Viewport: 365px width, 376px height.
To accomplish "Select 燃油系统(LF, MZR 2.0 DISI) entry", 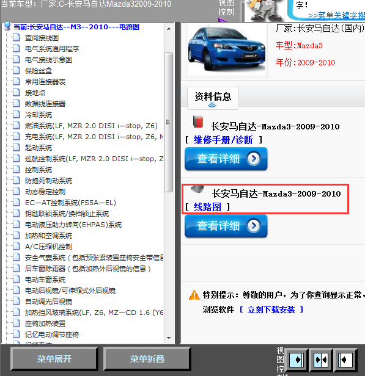I will [91, 126].
